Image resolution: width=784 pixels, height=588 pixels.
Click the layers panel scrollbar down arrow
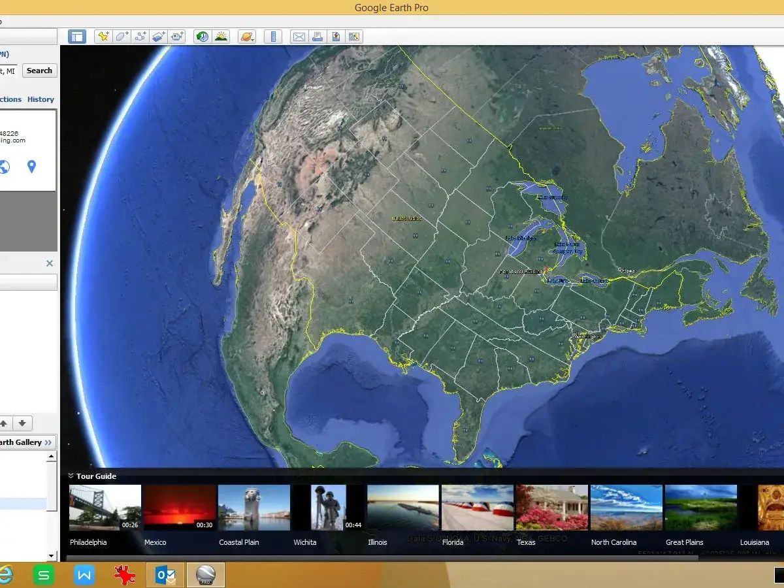[52, 555]
